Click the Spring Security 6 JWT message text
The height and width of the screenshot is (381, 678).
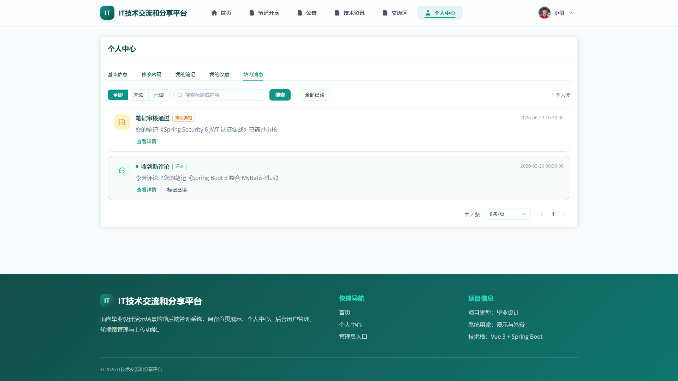click(207, 130)
